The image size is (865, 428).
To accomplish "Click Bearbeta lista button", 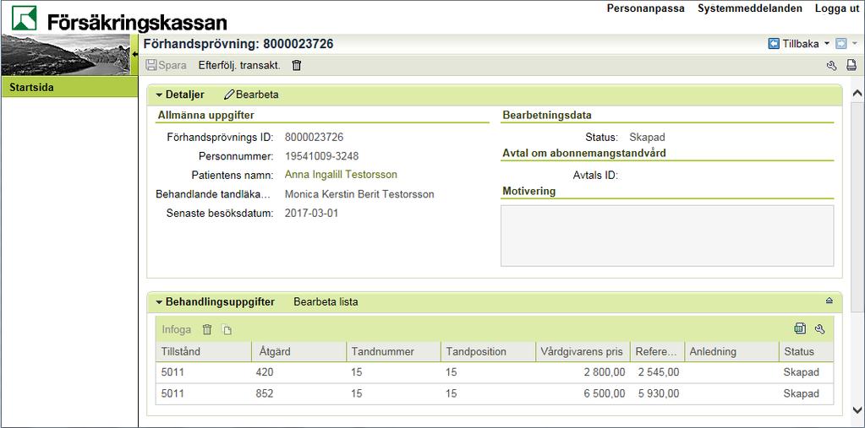I will [326, 302].
